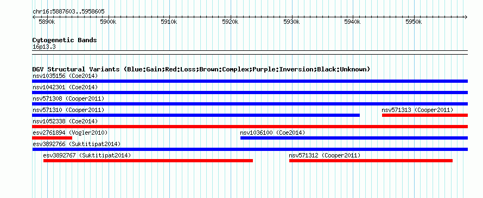This screenshot has height=198, width=483.
Task: Open nsv571312 (Cooper2011) variant label
Action: pos(325,155)
